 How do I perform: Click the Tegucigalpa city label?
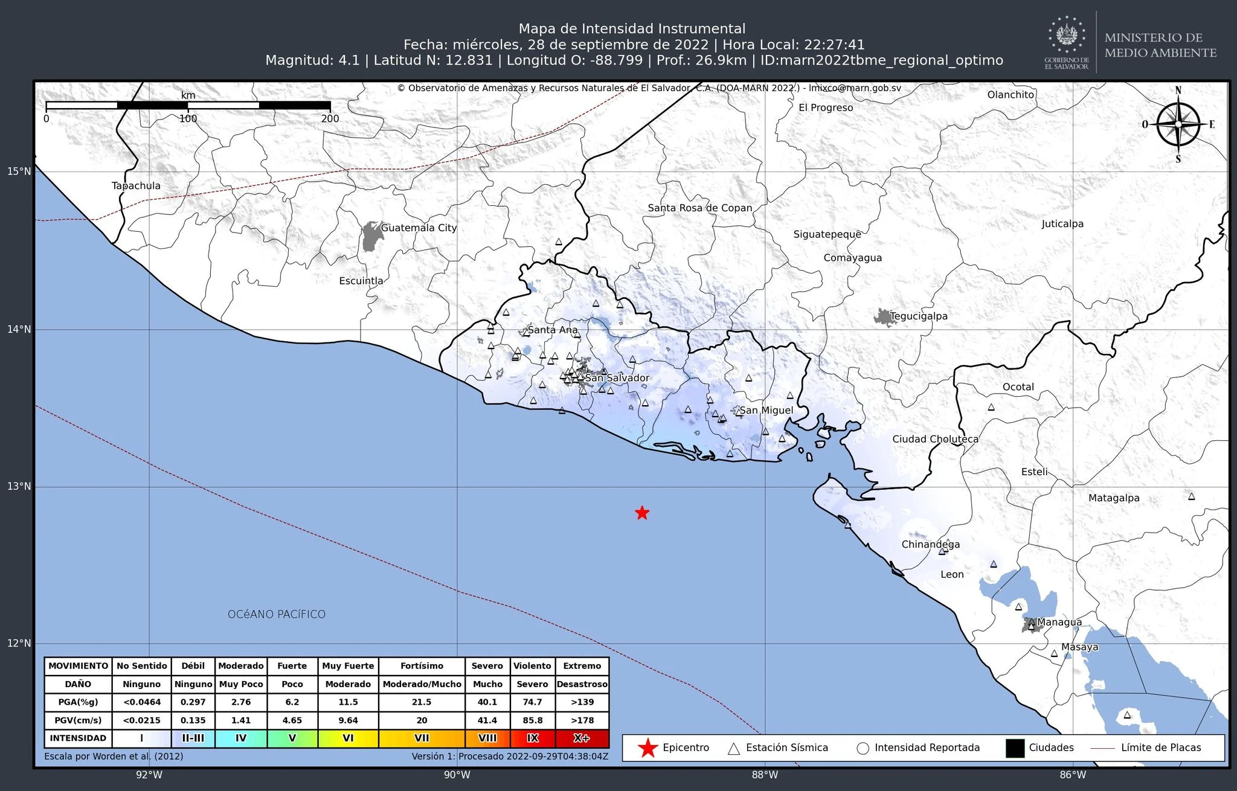click(919, 316)
